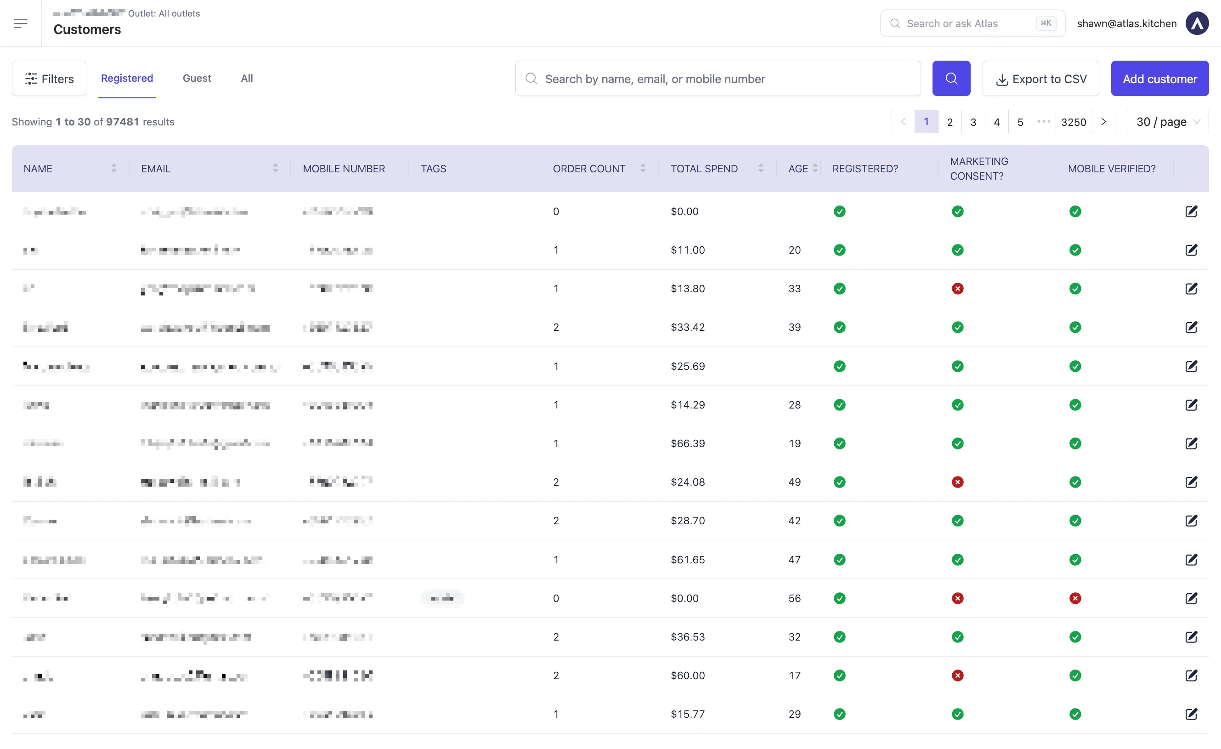The height and width of the screenshot is (749, 1221).
Task: Click red mobile verified mark on age 56 row
Action: click(x=1075, y=598)
